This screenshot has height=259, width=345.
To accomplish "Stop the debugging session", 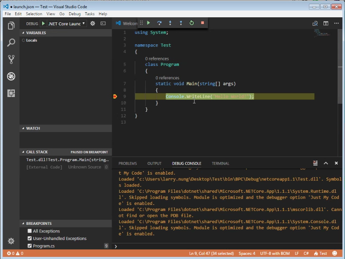I will (x=203, y=23).
